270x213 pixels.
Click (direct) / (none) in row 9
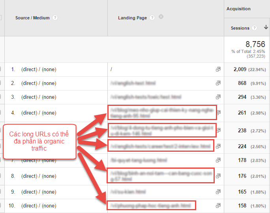point(39,192)
